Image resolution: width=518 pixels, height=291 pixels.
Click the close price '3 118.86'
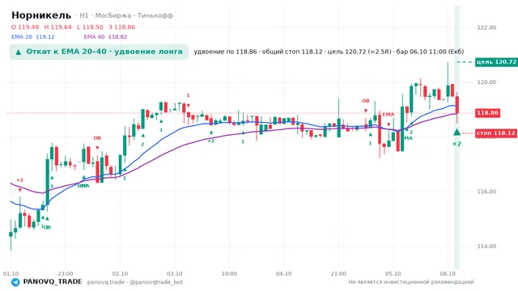click(122, 27)
